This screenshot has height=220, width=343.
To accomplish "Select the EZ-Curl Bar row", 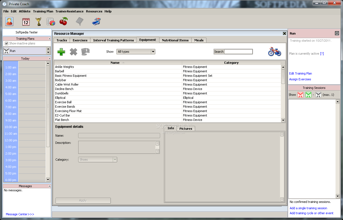I will [x=167, y=115].
